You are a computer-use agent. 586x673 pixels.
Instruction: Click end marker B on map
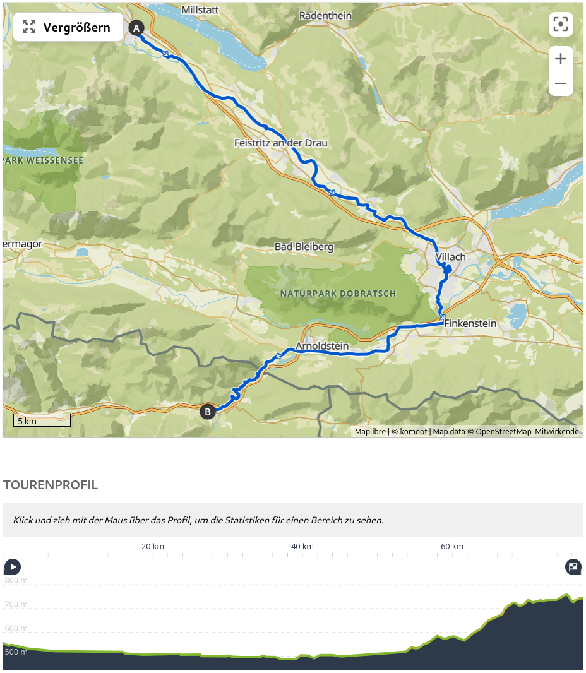click(207, 412)
